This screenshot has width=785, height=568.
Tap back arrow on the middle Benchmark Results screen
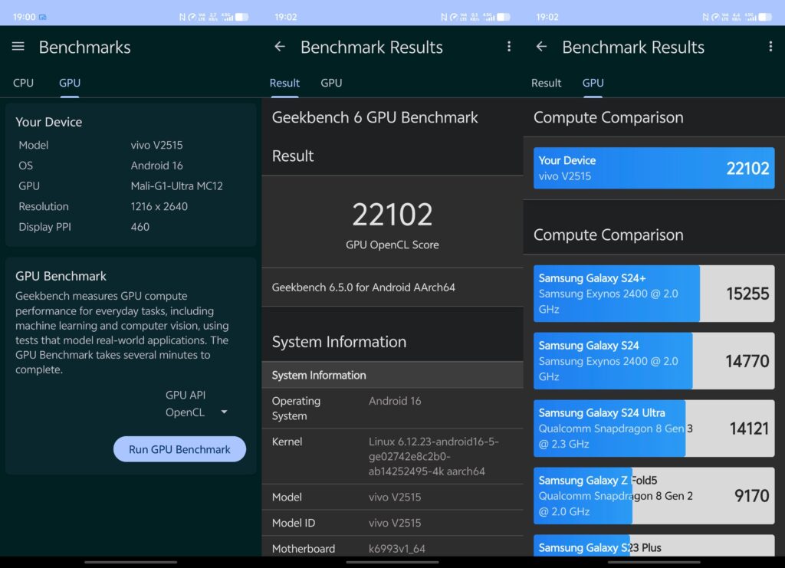coord(280,47)
